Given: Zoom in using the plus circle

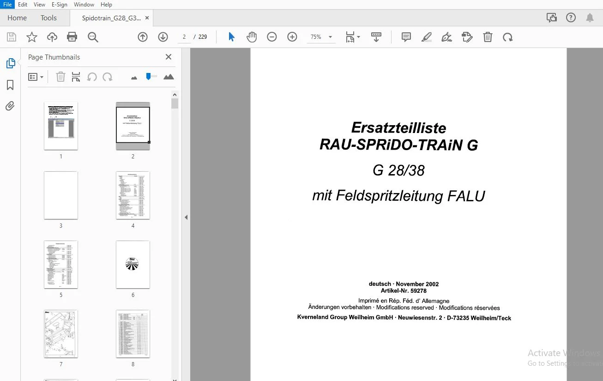Looking at the screenshot, I should click(x=292, y=37).
